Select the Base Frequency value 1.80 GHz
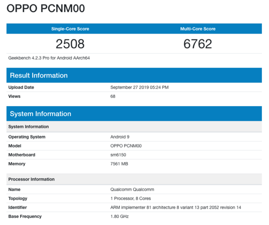 [x=120, y=216]
